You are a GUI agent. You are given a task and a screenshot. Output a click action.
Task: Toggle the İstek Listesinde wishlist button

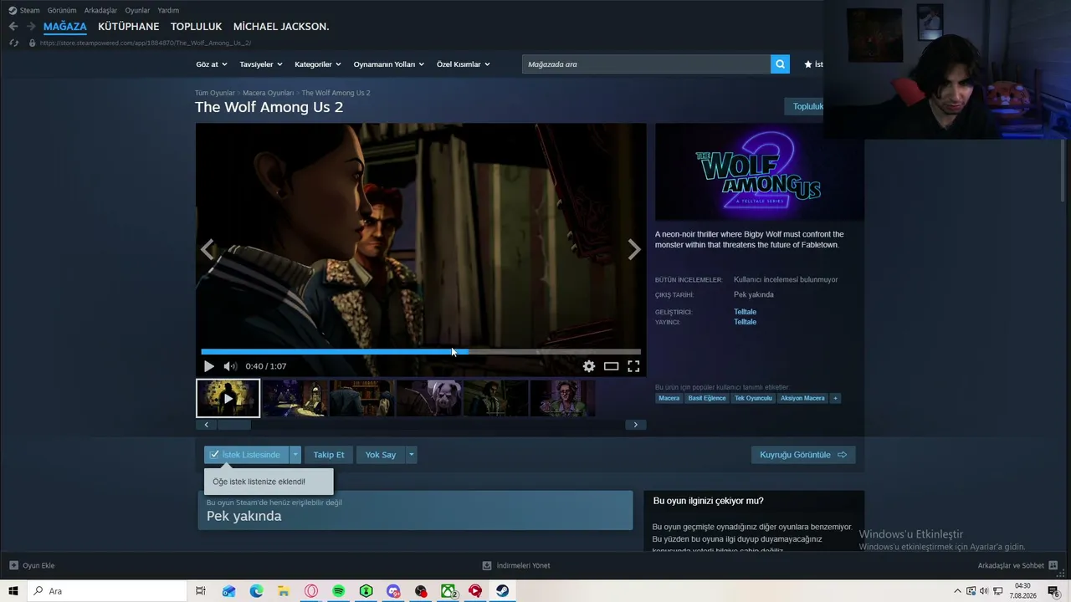pyautogui.click(x=246, y=455)
